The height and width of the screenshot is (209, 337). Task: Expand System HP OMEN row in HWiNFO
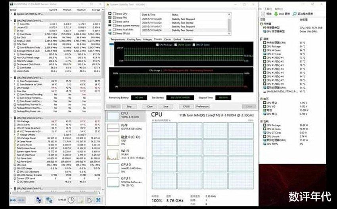[11, 14]
